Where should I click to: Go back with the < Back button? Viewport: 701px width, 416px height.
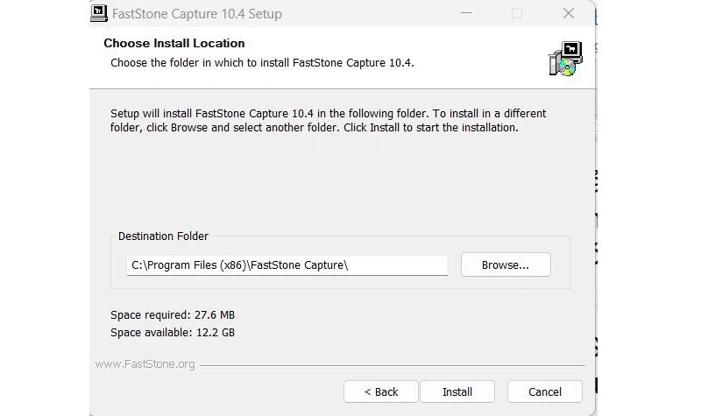coord(381,391)
